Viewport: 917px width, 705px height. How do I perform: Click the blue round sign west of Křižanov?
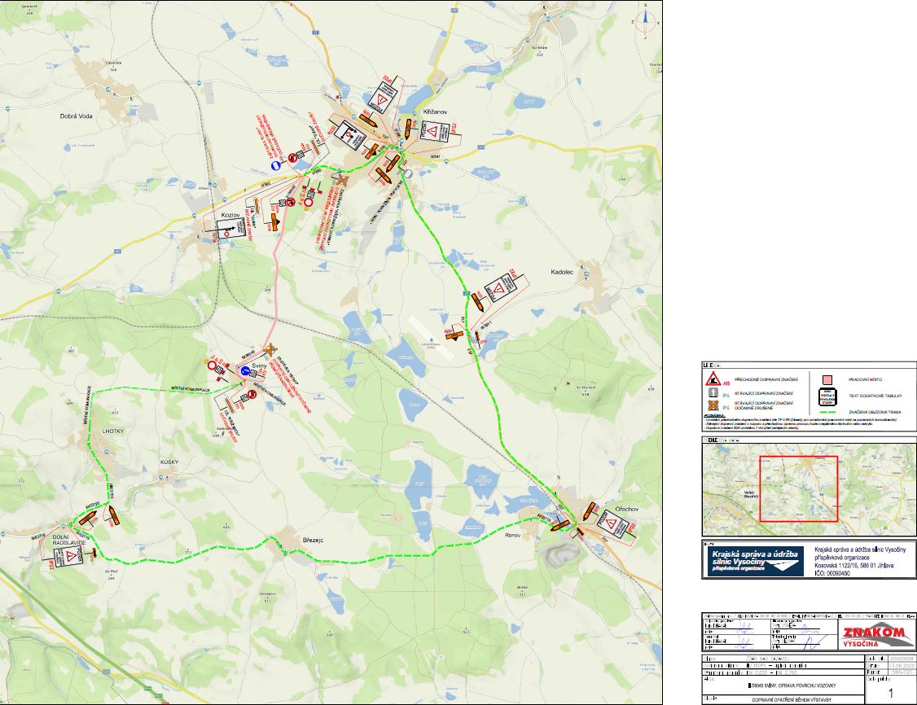click(x=277, y=165)
